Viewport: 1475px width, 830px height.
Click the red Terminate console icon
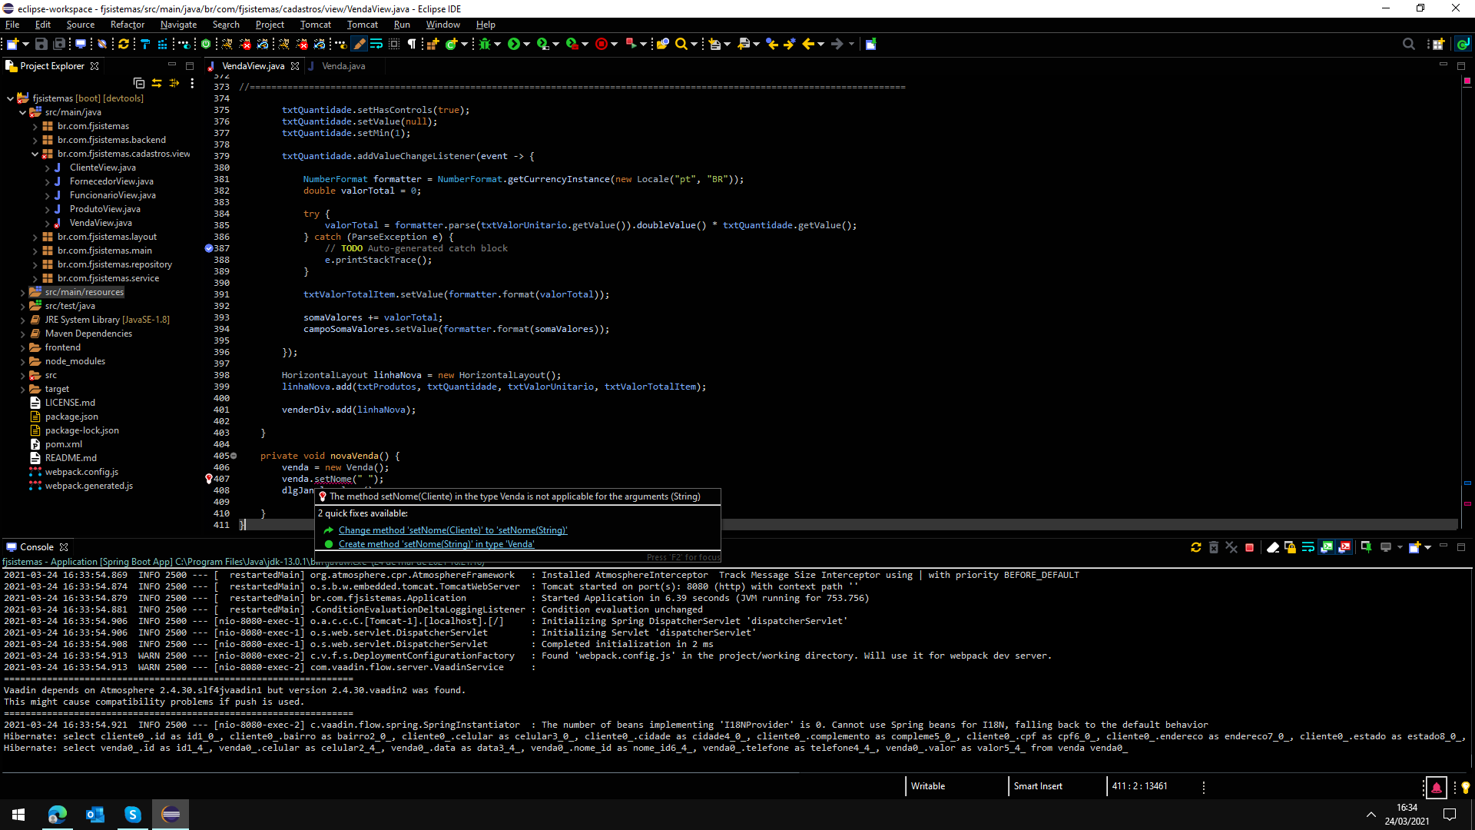pos(1250,547)
